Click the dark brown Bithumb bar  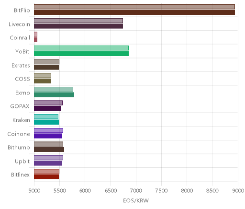click(49, 150)
